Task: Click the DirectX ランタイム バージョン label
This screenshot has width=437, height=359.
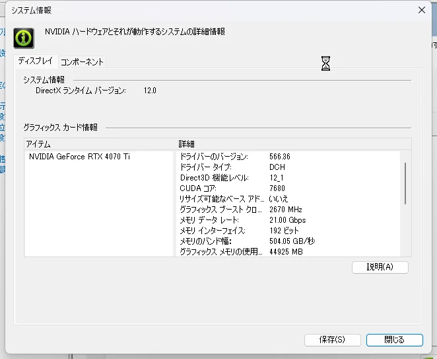Action: (81, 90)
